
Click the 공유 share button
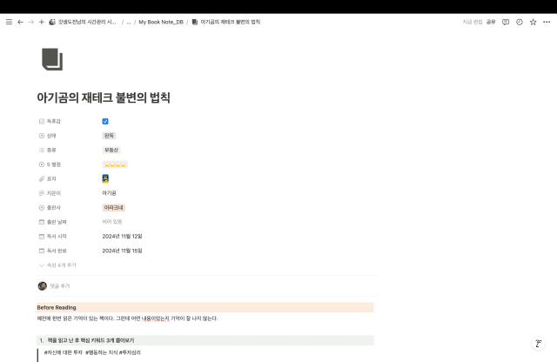tap(491, 22)
